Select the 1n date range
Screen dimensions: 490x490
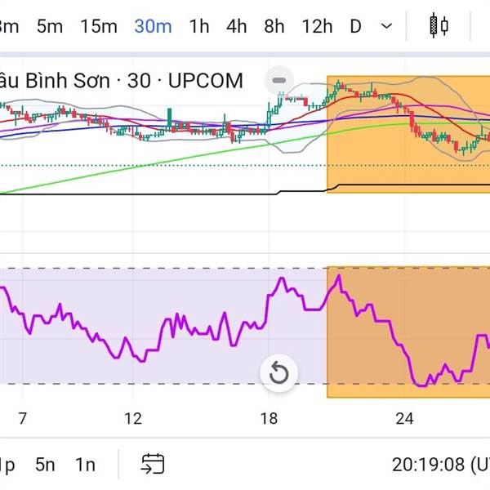(x=85, y=465)
